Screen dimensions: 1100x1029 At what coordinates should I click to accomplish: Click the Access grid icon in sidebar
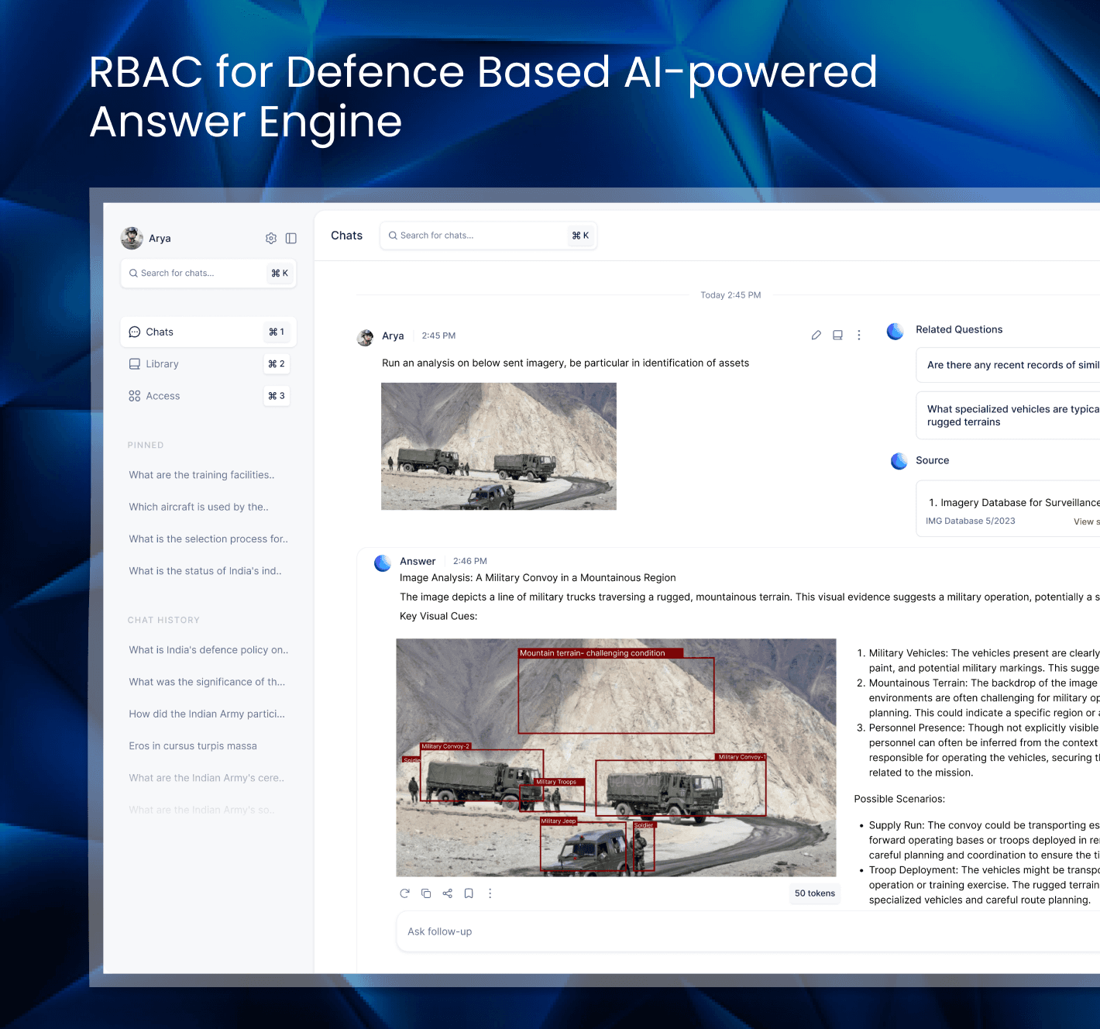135,396
